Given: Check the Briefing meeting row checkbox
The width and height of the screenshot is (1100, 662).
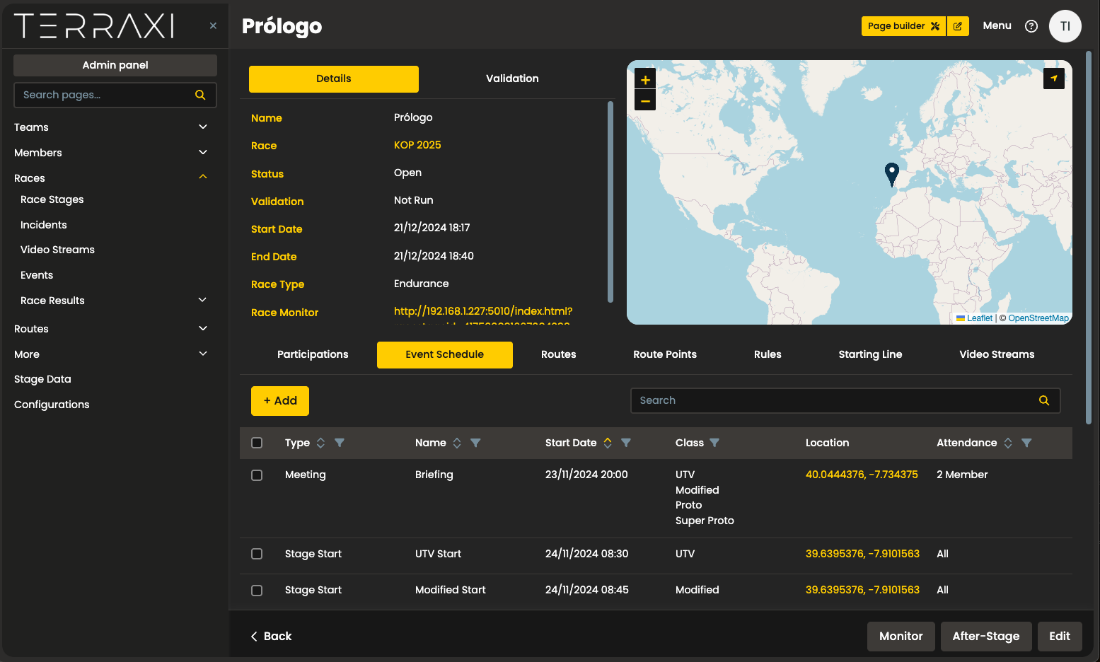Looking at the screenshot, I should coord(257,475).
